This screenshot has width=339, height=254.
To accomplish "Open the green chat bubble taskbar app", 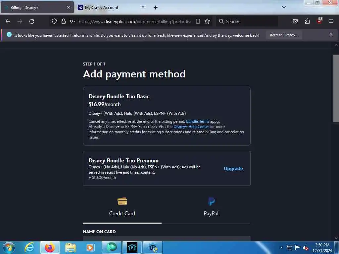I will [112, 247].
